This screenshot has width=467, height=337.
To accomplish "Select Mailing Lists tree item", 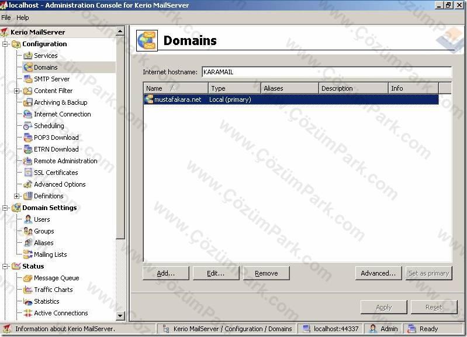I will coord(50,255).
